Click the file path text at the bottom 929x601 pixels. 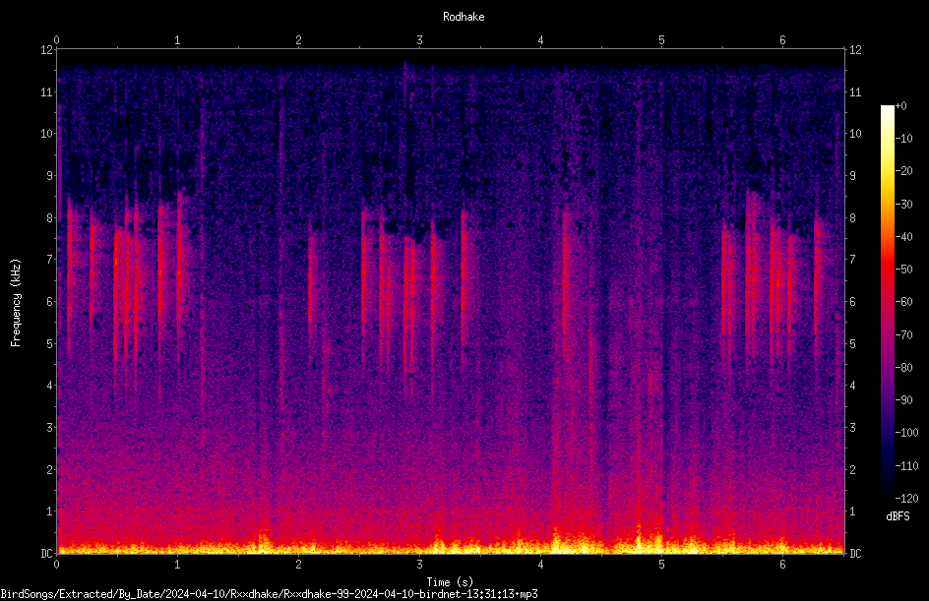(x=269, y=594)
